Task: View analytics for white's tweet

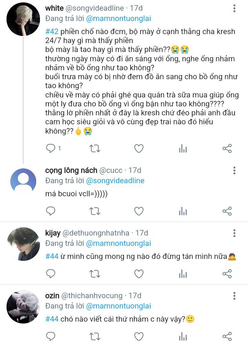Action: pos(183,148)
